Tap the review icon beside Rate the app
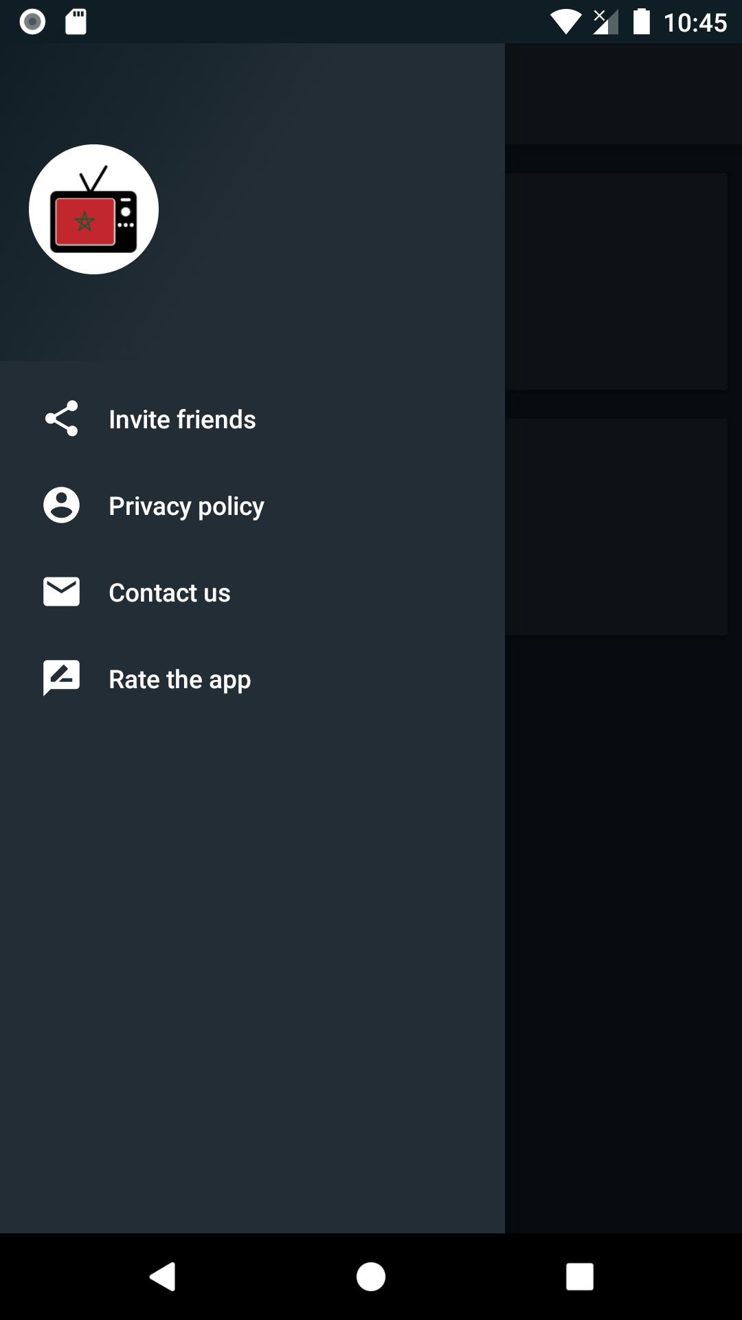The width and height of the screenshot is (742, 1320). click(x=62, y=679)
